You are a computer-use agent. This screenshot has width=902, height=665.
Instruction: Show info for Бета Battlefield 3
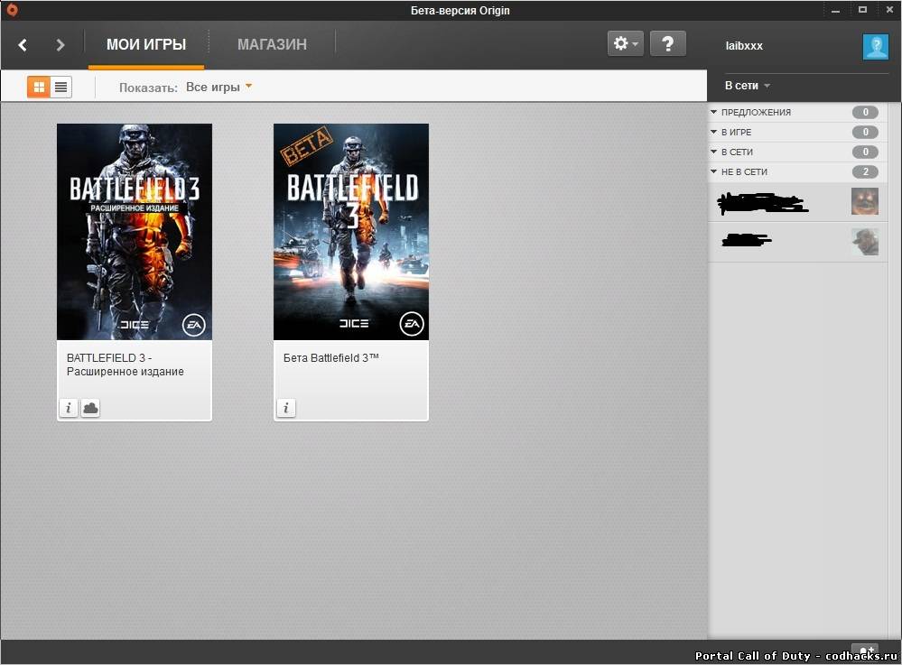[286, 408]
